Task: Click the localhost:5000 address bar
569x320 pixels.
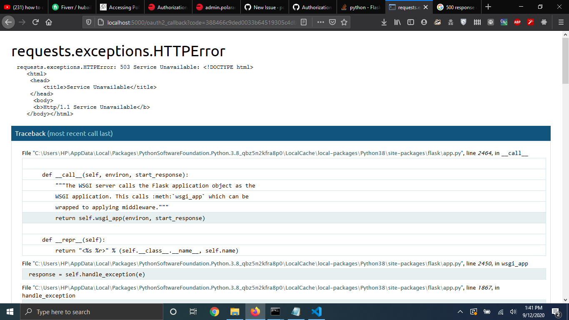Action: [x=202, y=22]
